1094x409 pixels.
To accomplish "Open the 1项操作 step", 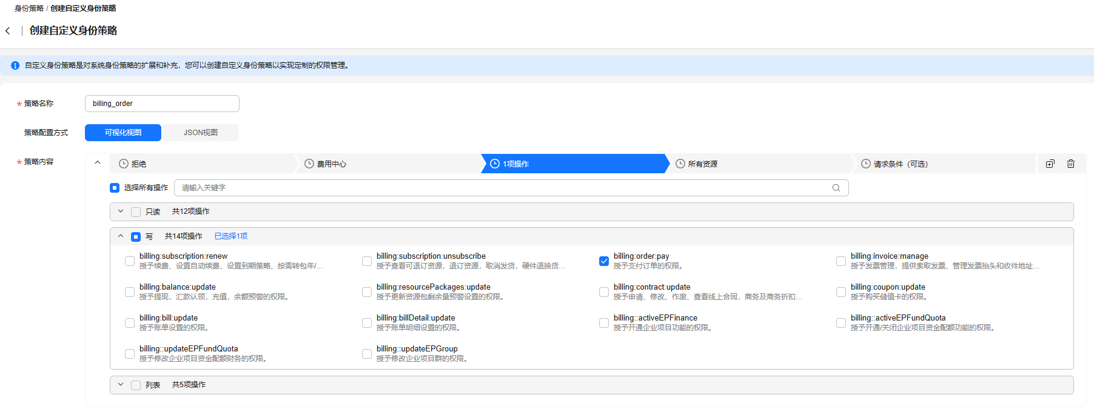I will coord(574,164).
